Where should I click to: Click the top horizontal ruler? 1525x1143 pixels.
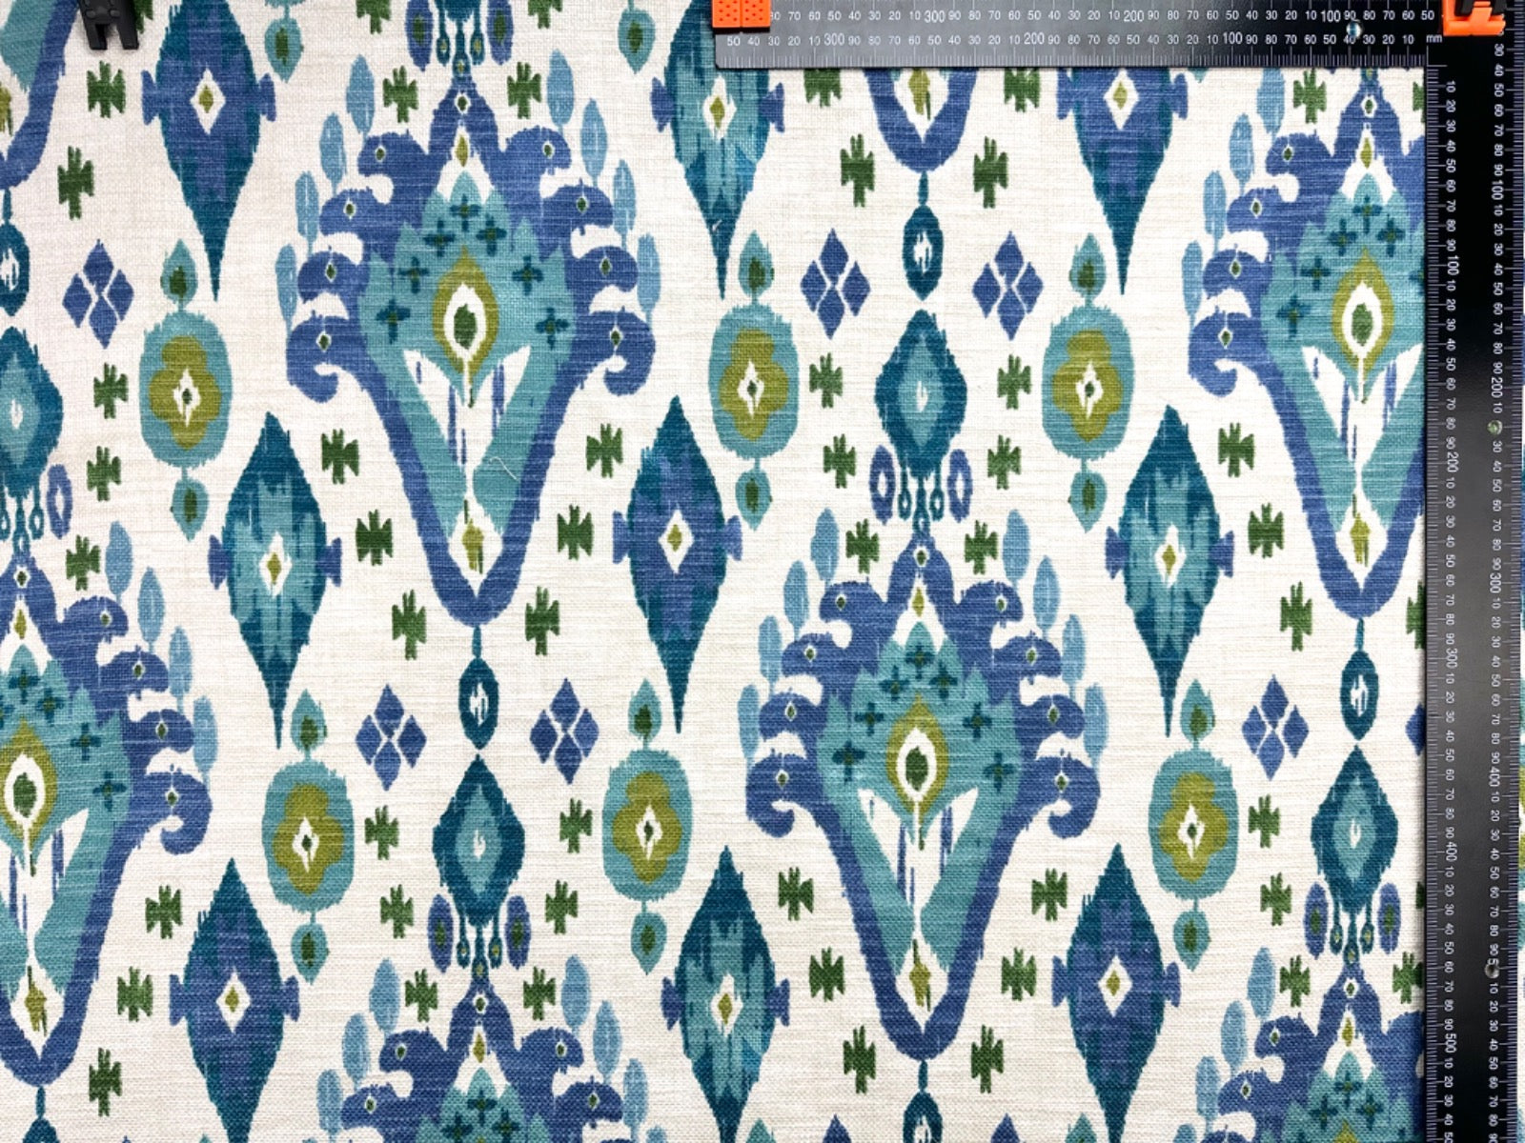click(1048, 29)
